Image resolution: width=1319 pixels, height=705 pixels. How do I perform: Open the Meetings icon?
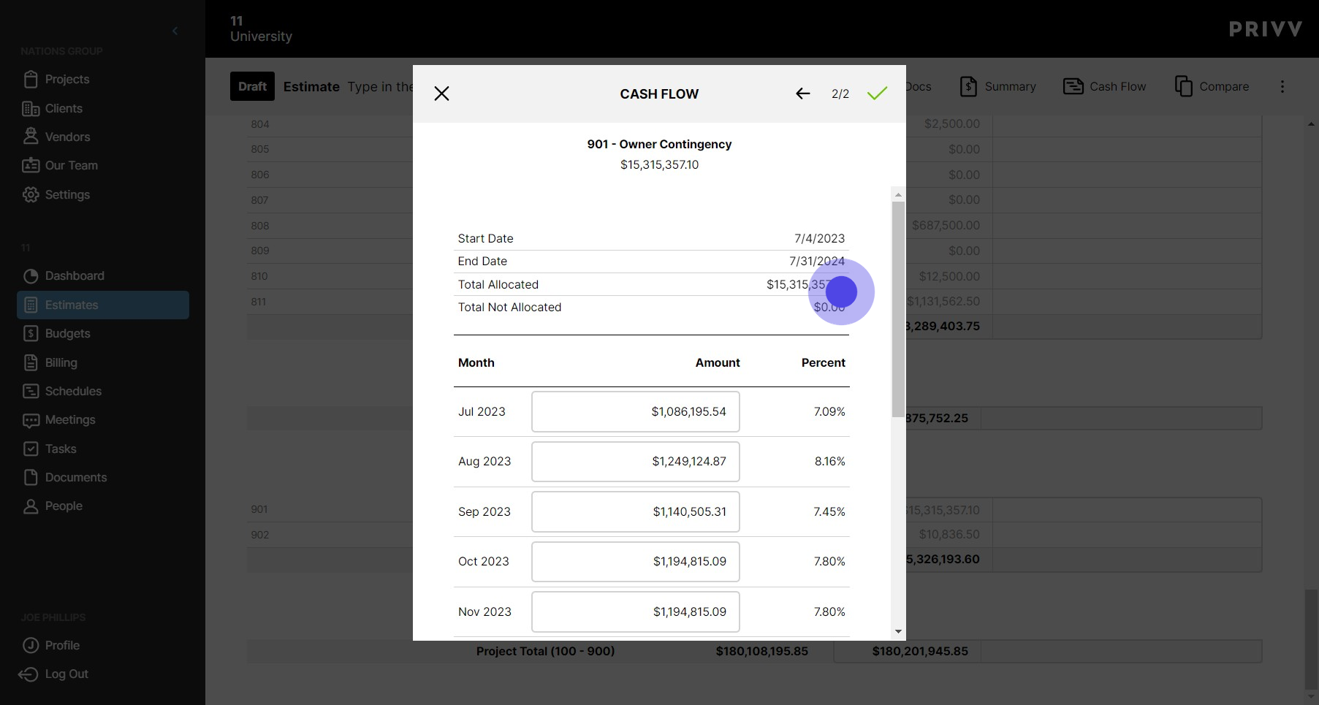31,420
